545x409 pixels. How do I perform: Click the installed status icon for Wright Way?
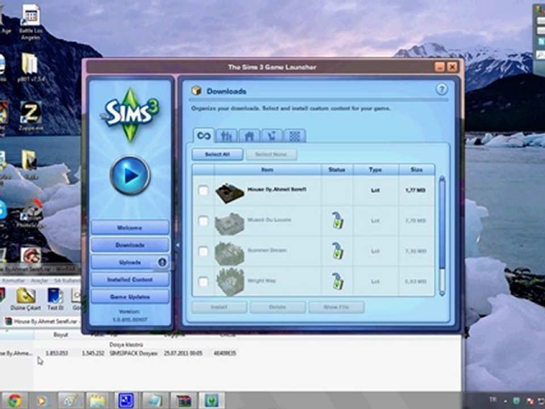[337, 281]
